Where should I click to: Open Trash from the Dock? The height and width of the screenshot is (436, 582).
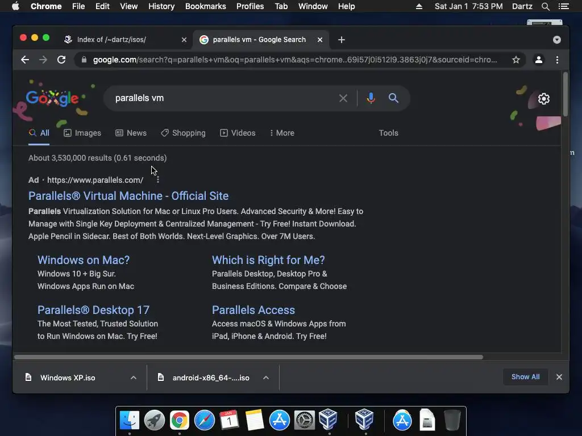point(452,420)
